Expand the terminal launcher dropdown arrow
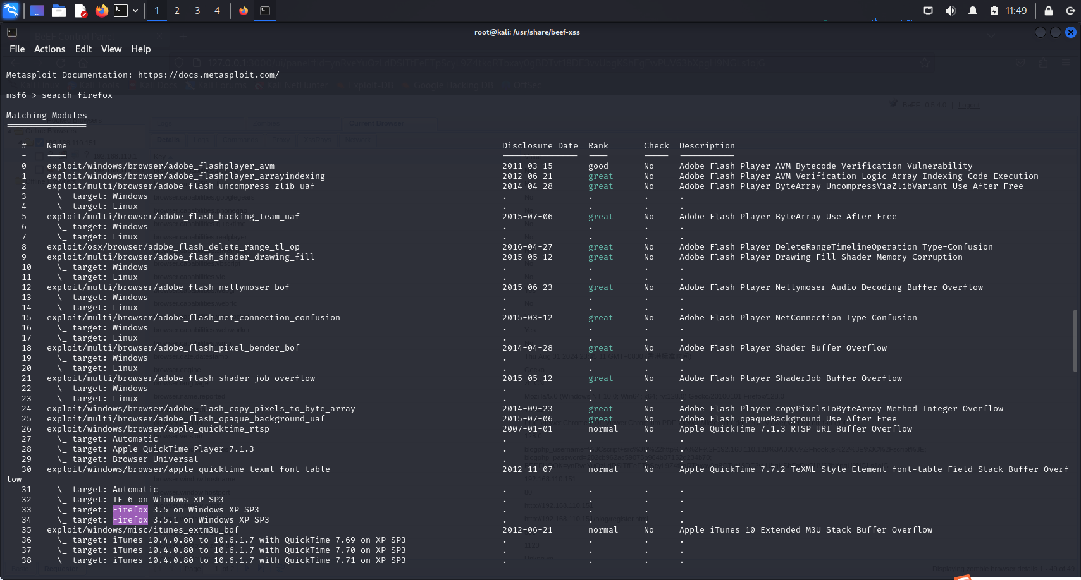This screenshot has width=1081, height=580. tap(135, 11)
